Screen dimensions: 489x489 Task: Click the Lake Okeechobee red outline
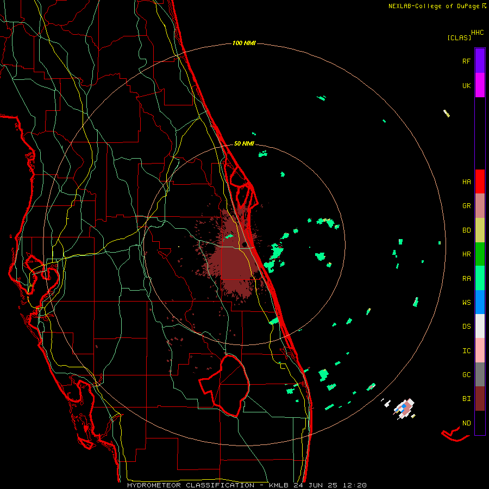(224, 385)
